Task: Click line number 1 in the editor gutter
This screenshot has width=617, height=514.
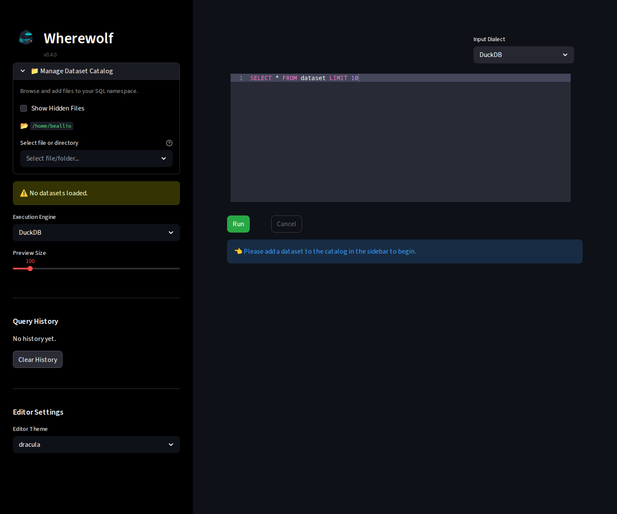Action: coord(241,78)
